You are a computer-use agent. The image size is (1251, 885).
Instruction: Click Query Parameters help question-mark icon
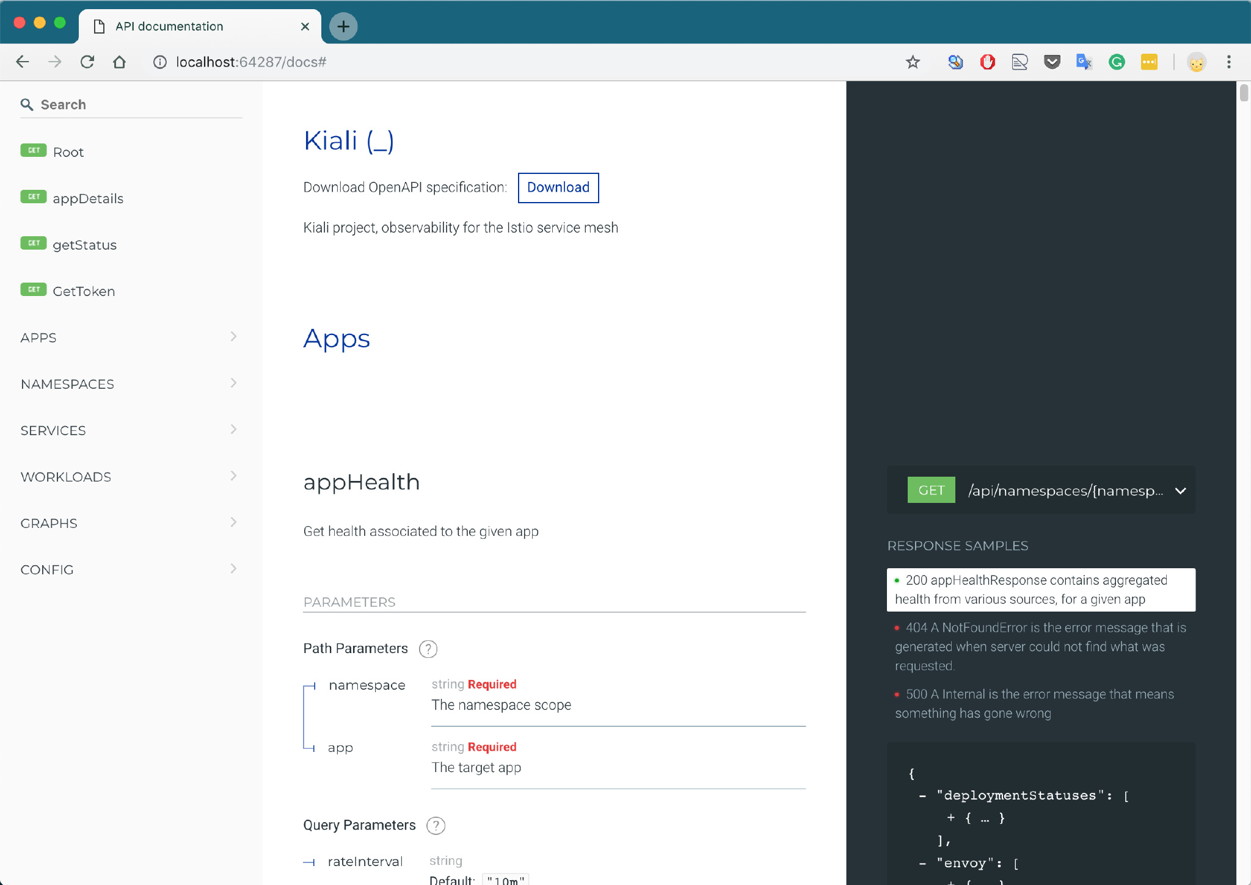coord(436,826)
